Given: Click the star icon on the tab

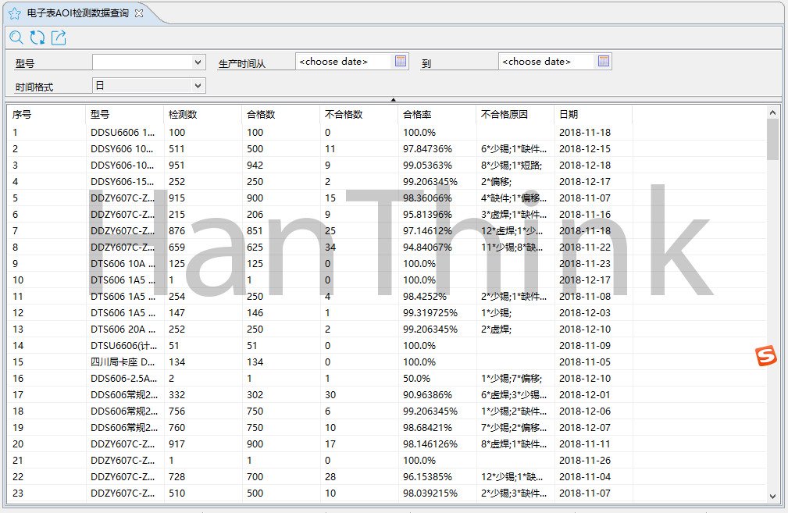Looking at the screenshot, I should (x=14, y=13).
